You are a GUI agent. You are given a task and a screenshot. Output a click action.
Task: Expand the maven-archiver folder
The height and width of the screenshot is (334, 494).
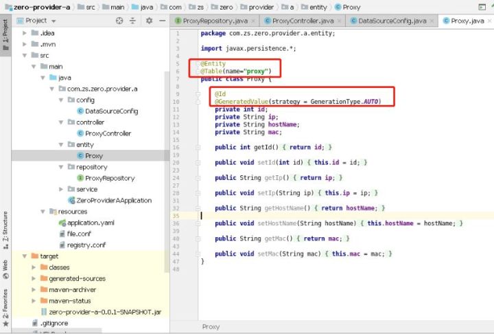(34, 289)
